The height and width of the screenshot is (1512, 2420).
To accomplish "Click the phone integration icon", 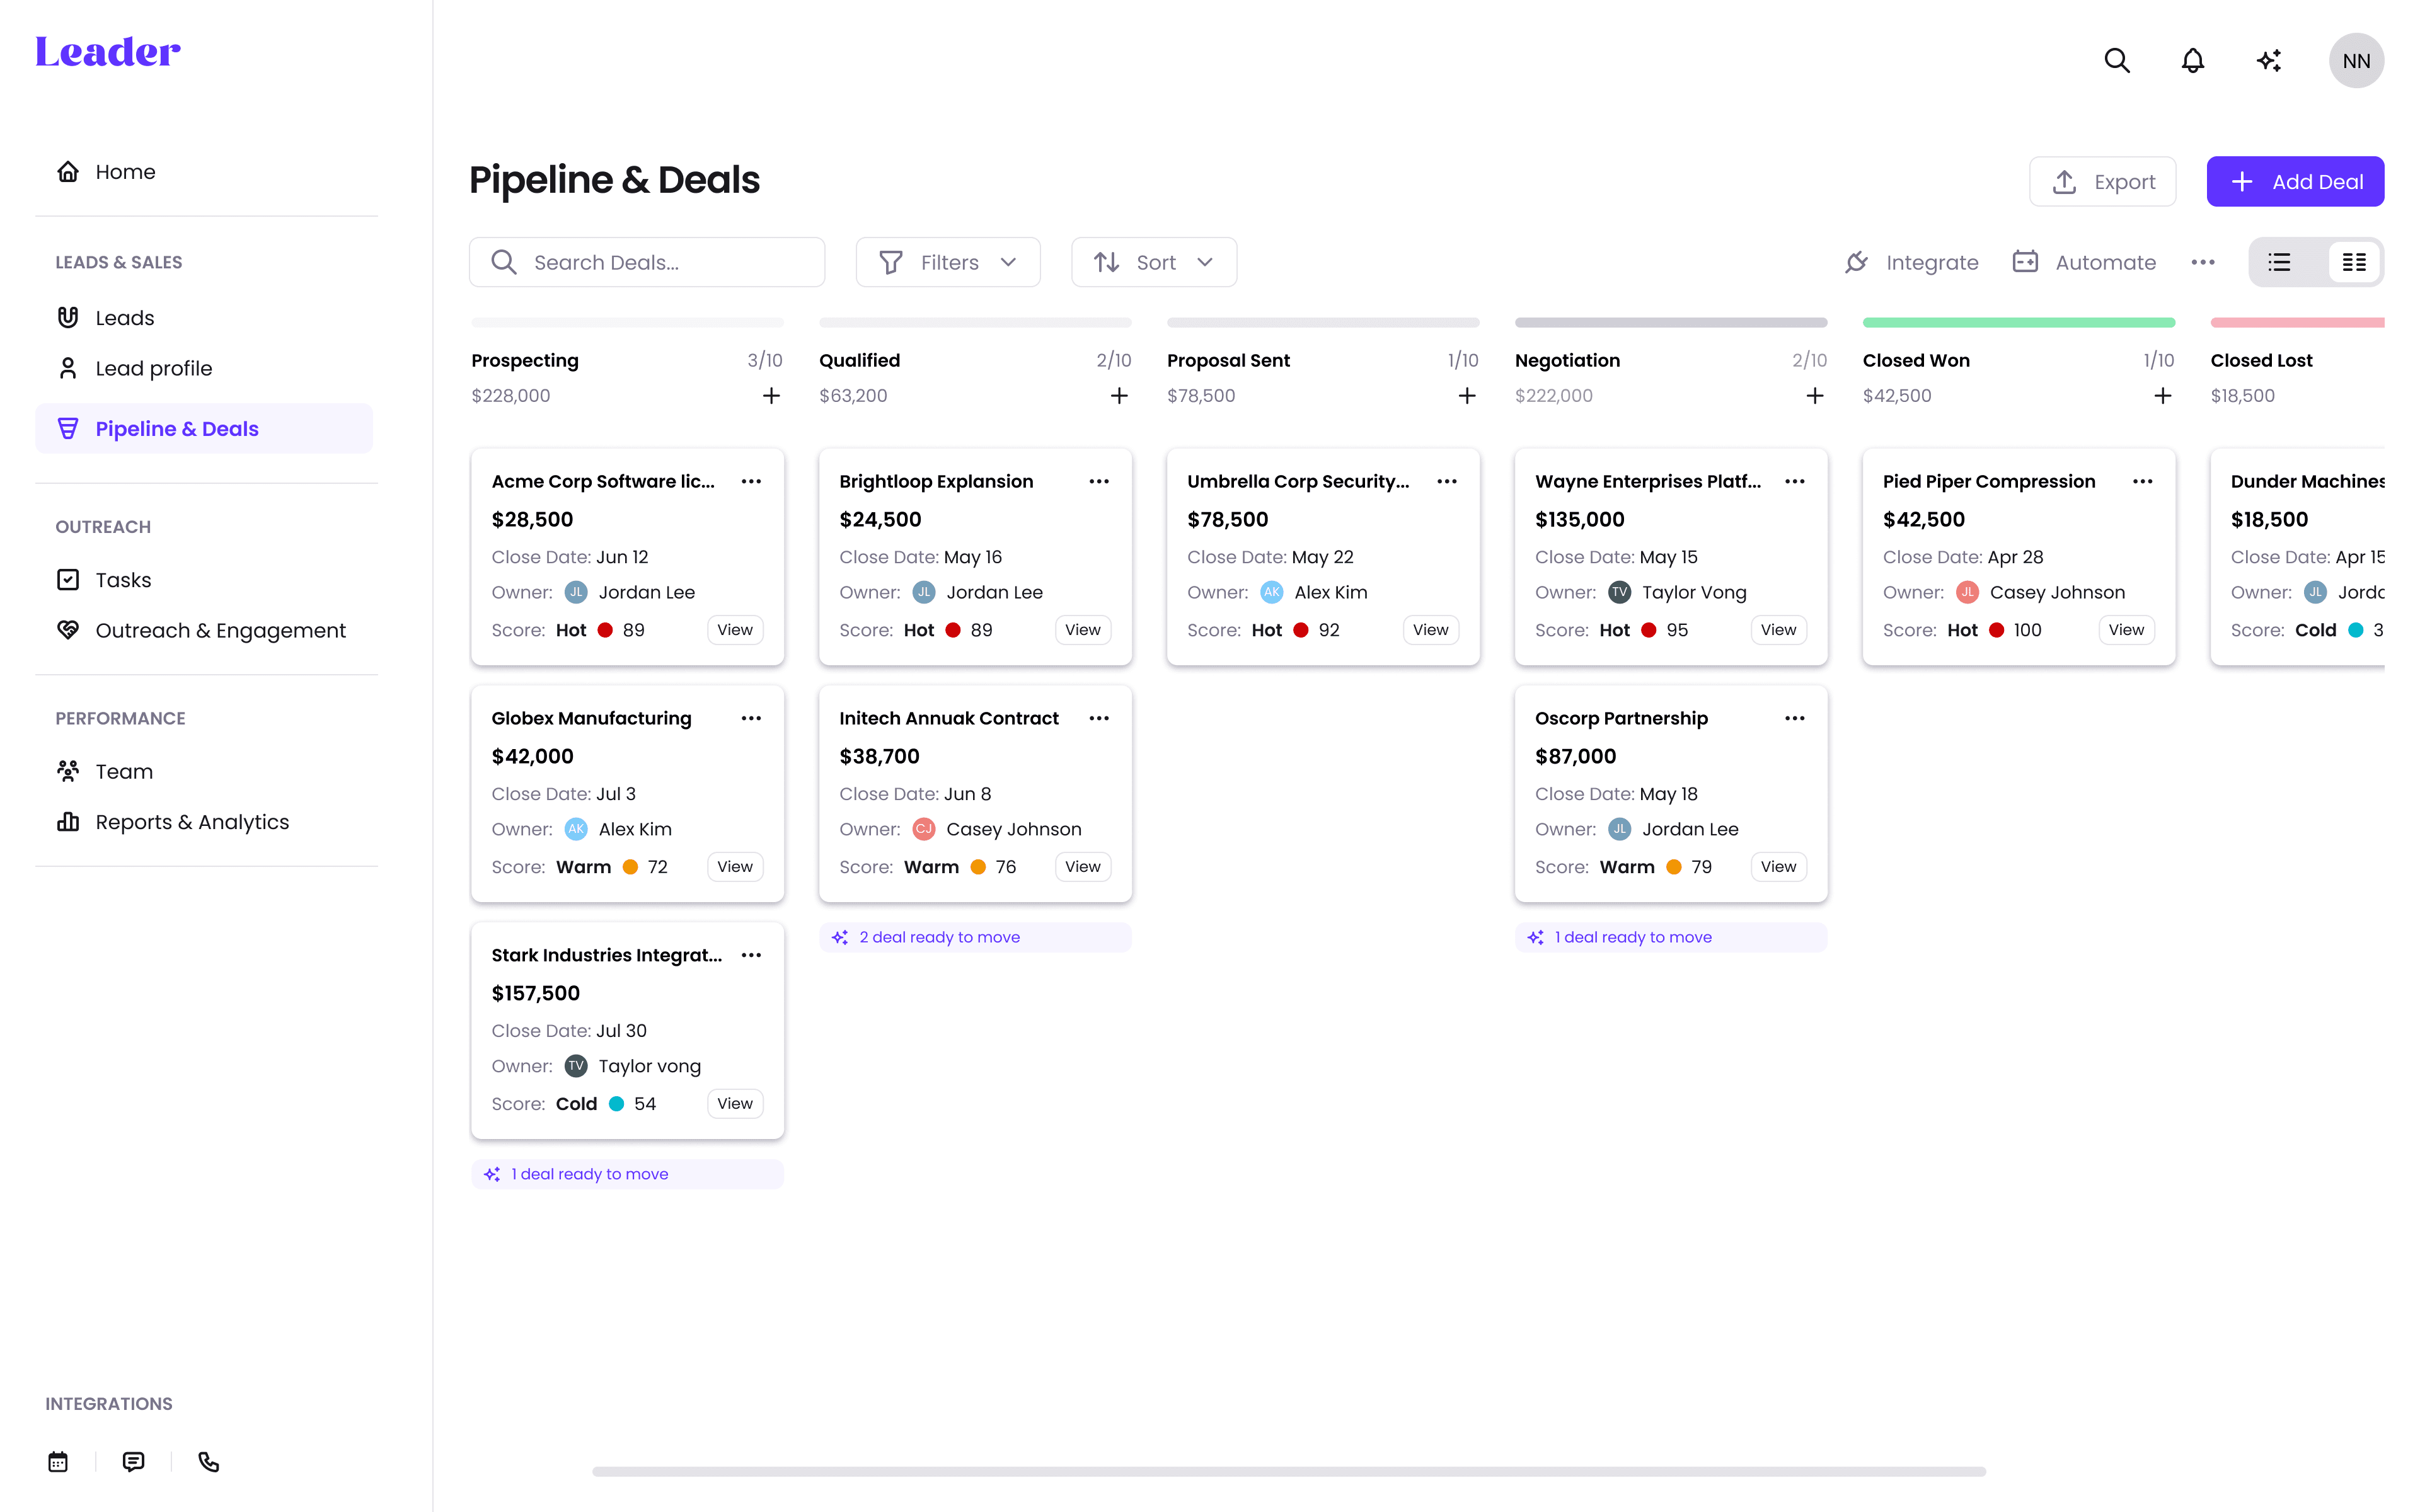I will pos(208,1462).
